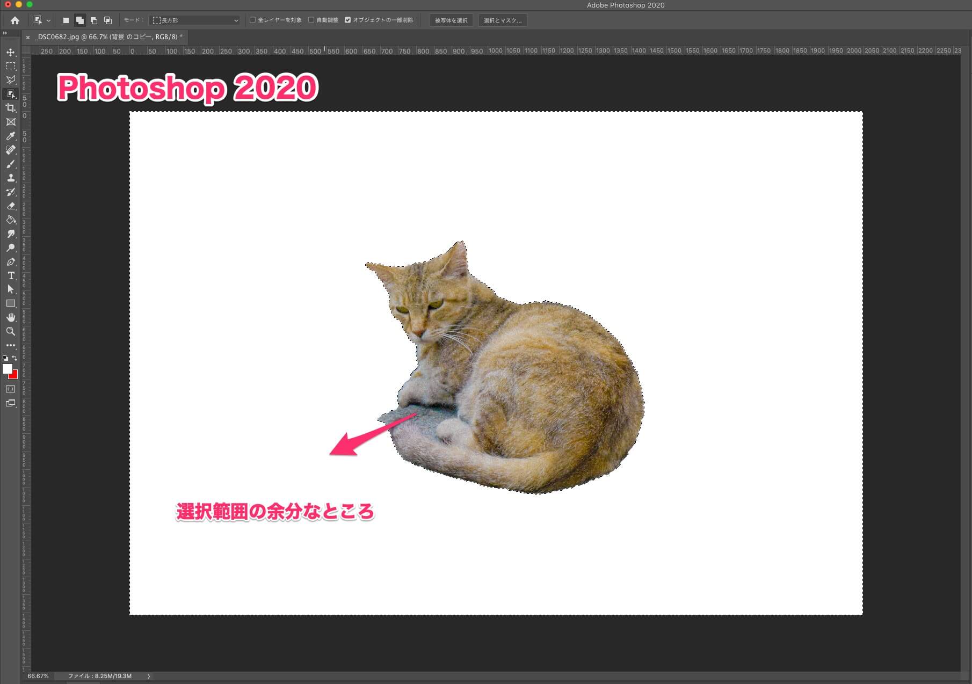
Task: Reset default foreground and background colors
Action: [5, 358]
